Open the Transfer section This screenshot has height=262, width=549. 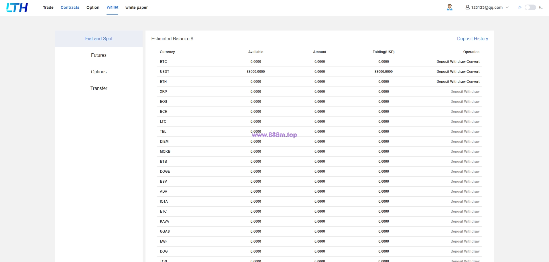[x=99, y=88]
